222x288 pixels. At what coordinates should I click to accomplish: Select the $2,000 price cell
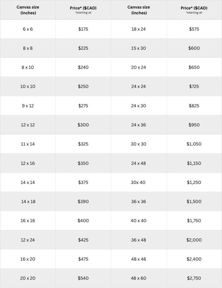[194, 240]
